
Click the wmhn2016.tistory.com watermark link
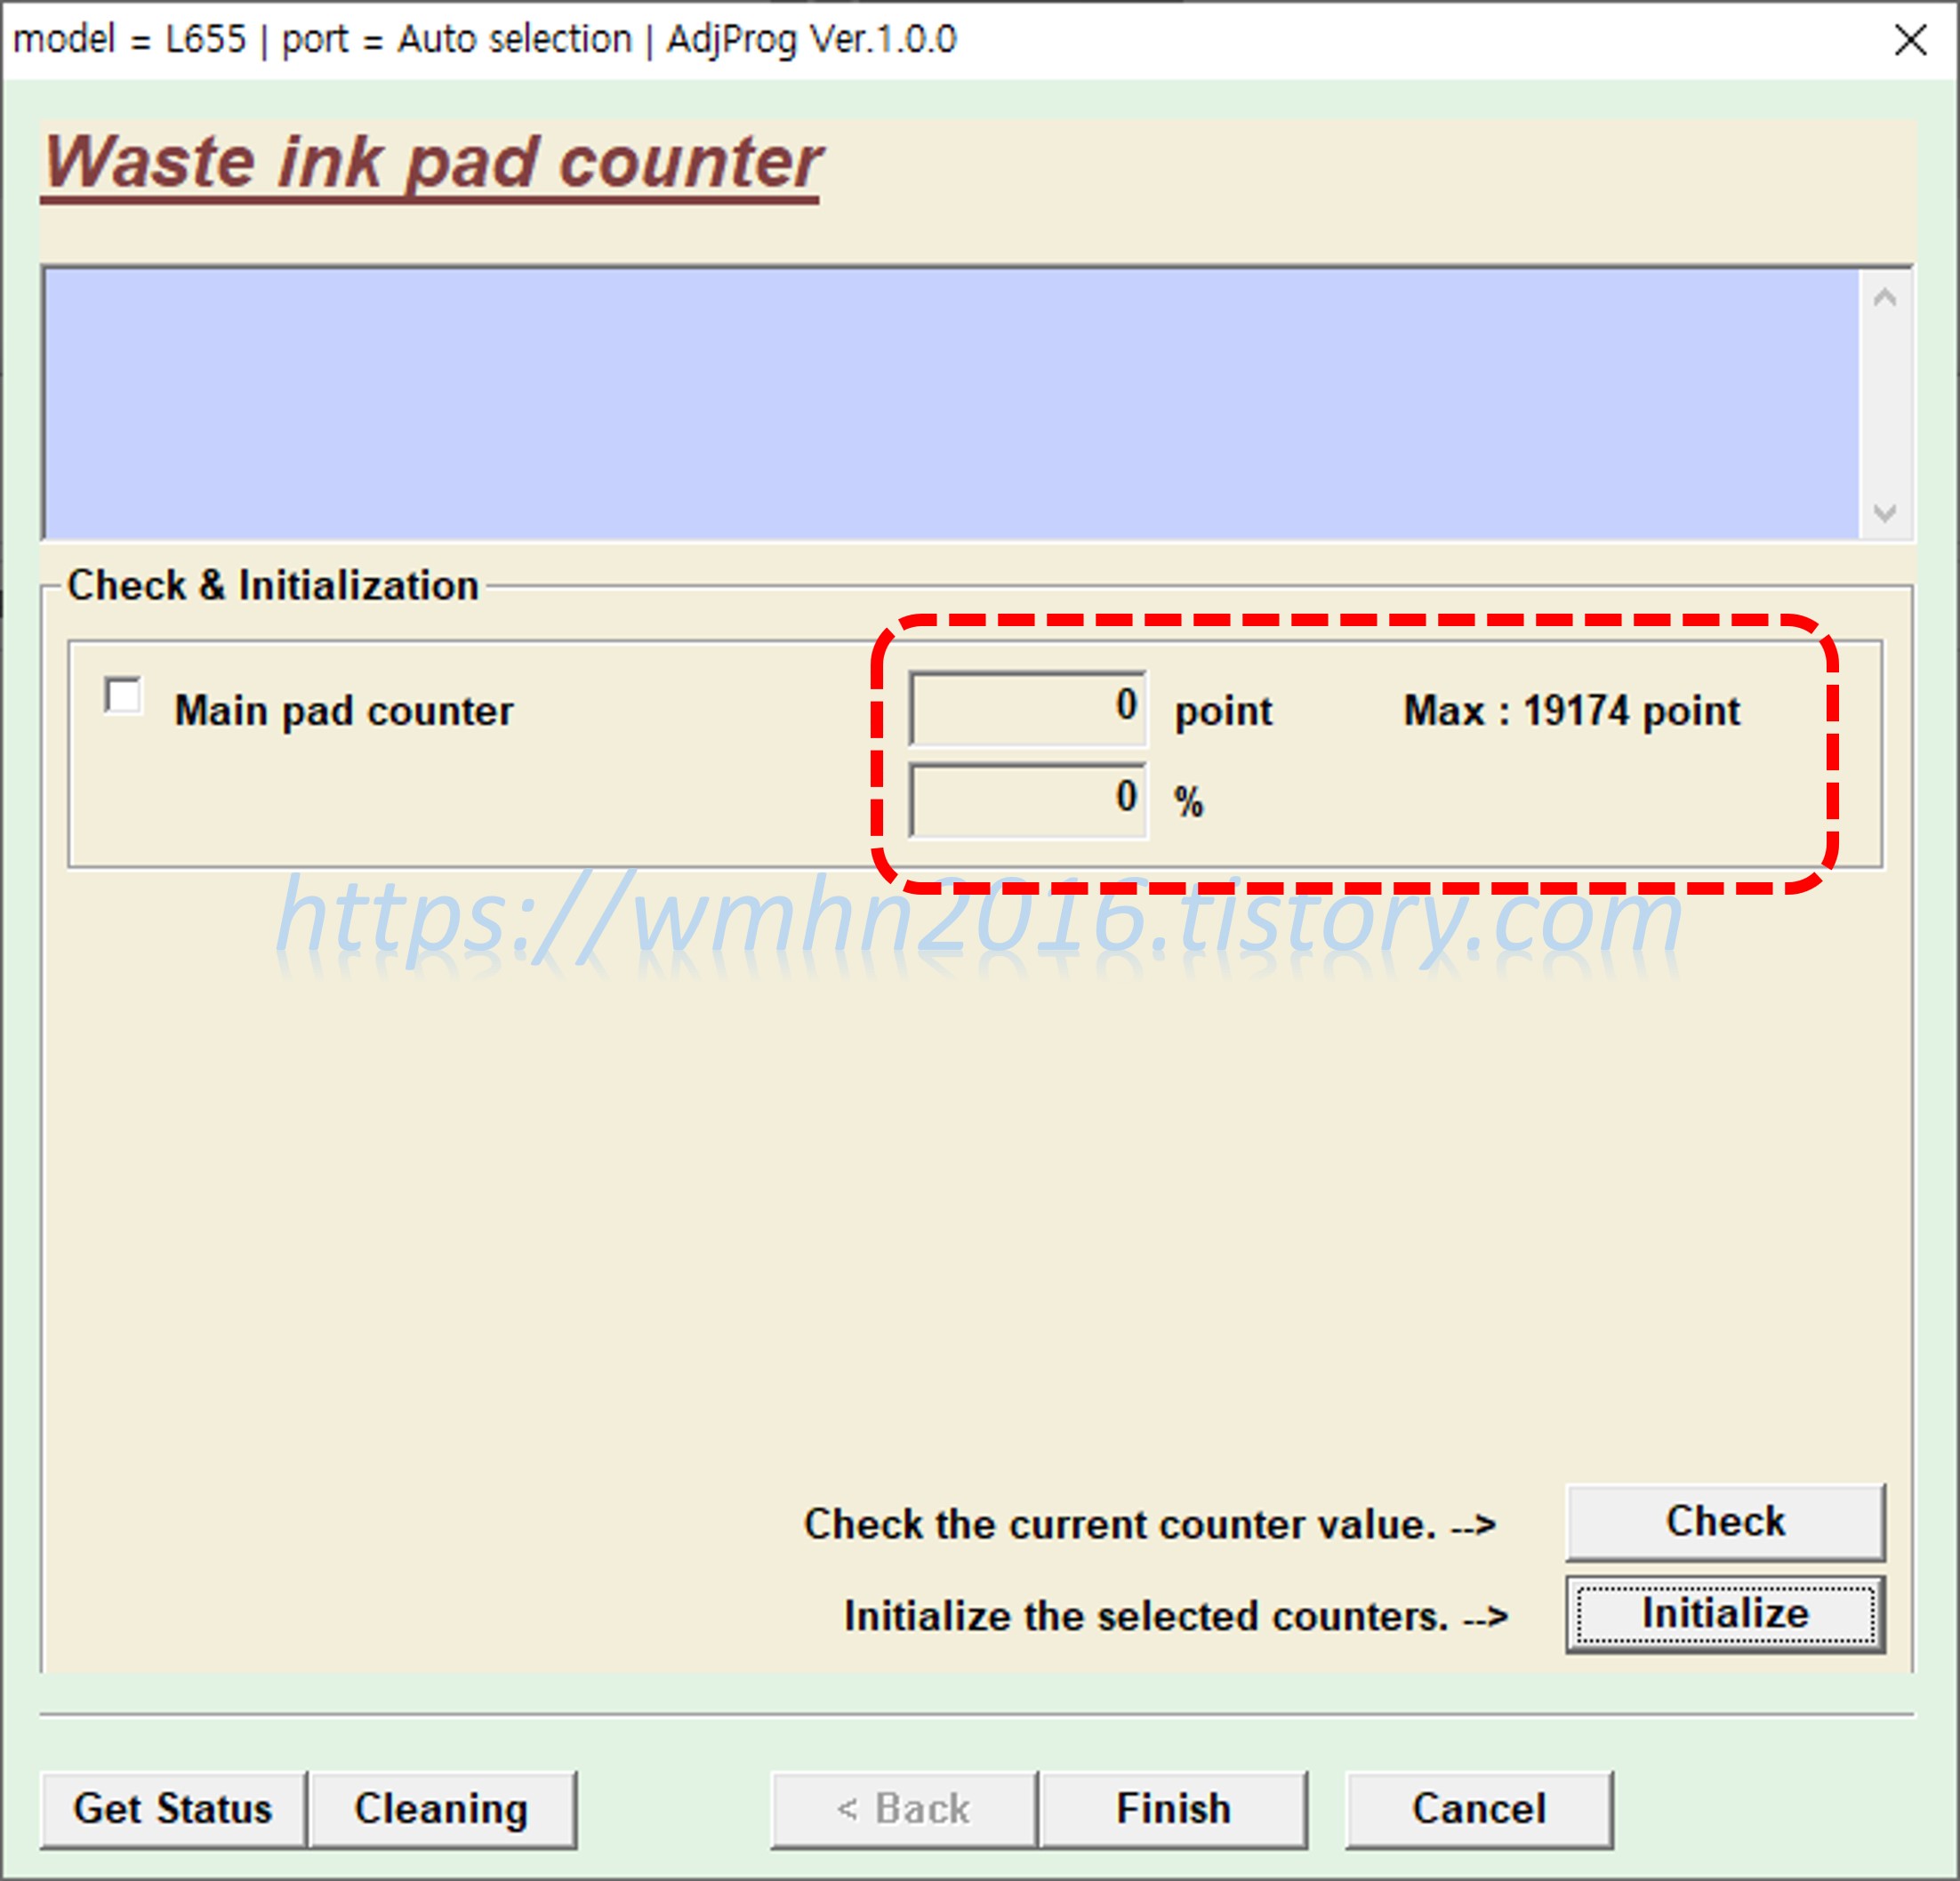978,918
